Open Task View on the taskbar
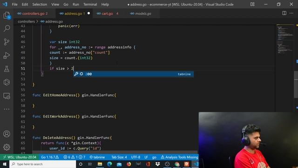 [x=90, y=164]
